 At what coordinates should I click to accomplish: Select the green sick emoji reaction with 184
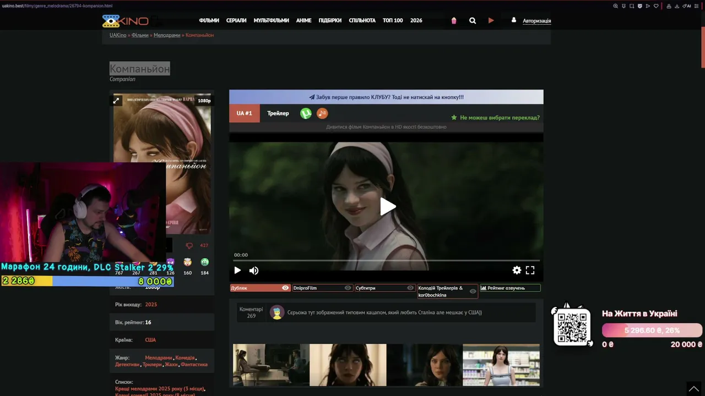tap(205, 262)
